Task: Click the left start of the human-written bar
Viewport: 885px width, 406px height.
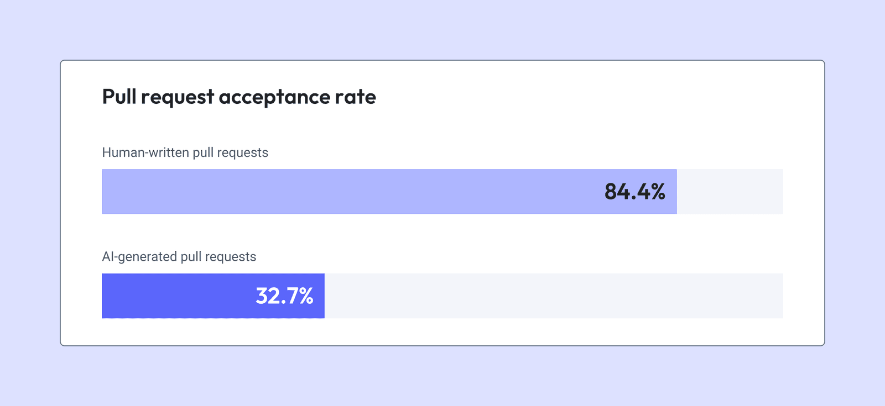Action: click(x=105, y=192)
